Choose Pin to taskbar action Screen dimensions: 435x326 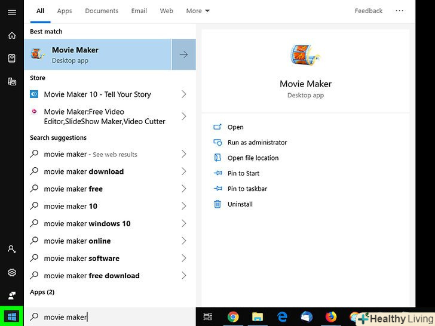tap(247, 189)
